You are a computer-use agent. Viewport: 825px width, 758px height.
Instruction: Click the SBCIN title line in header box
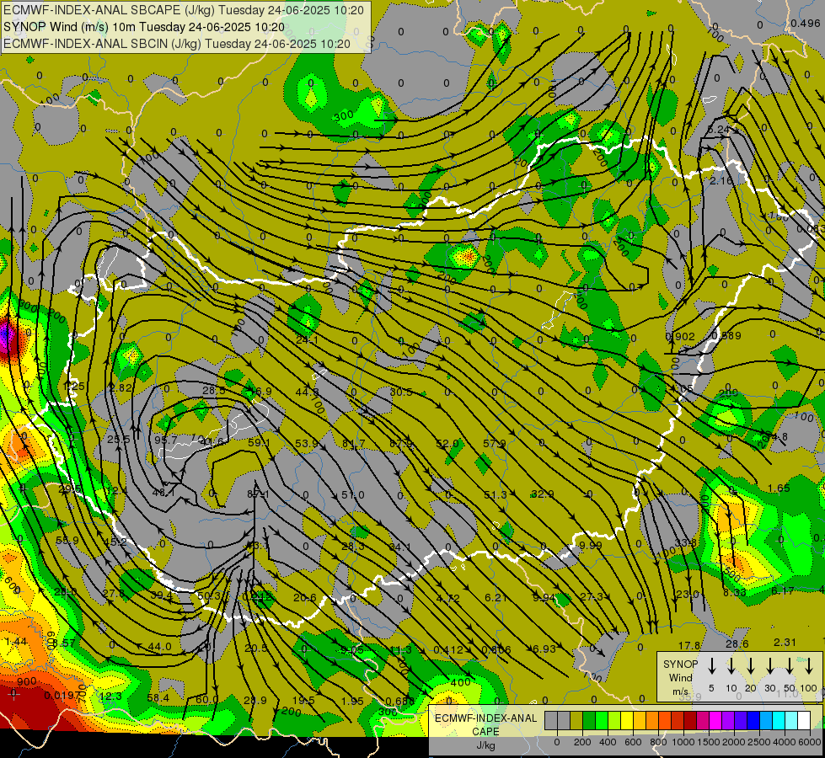177,44
